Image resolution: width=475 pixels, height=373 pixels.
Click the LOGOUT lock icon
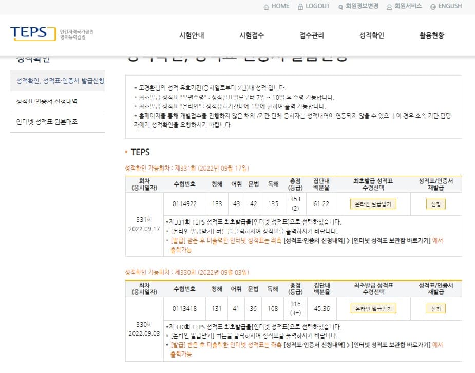300,7
